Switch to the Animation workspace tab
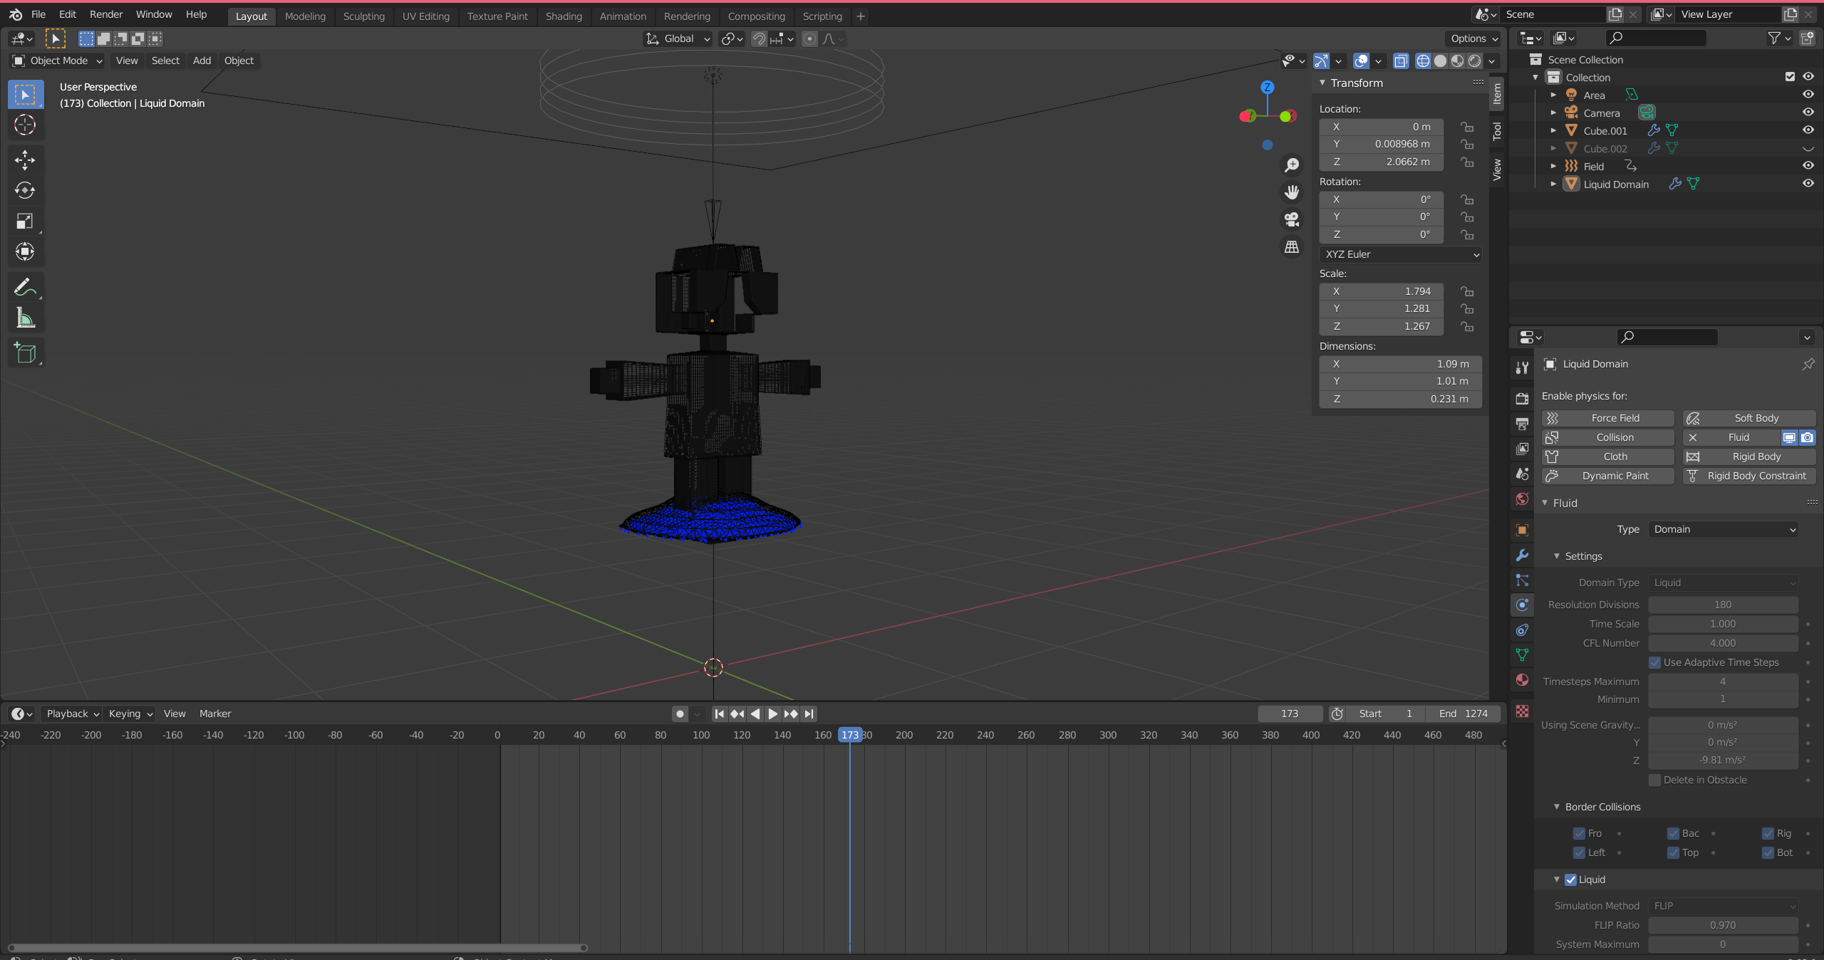Image resolution: width=1824 pixels, height=960 pixels. pos(623,16)
